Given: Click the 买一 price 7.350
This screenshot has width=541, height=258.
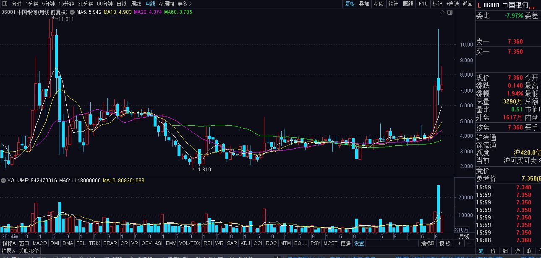Looking at the screenshot, I should (x=515, y=52).
